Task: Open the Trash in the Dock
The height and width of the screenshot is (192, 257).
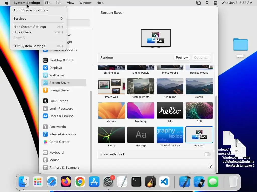Action: [233, 182]
